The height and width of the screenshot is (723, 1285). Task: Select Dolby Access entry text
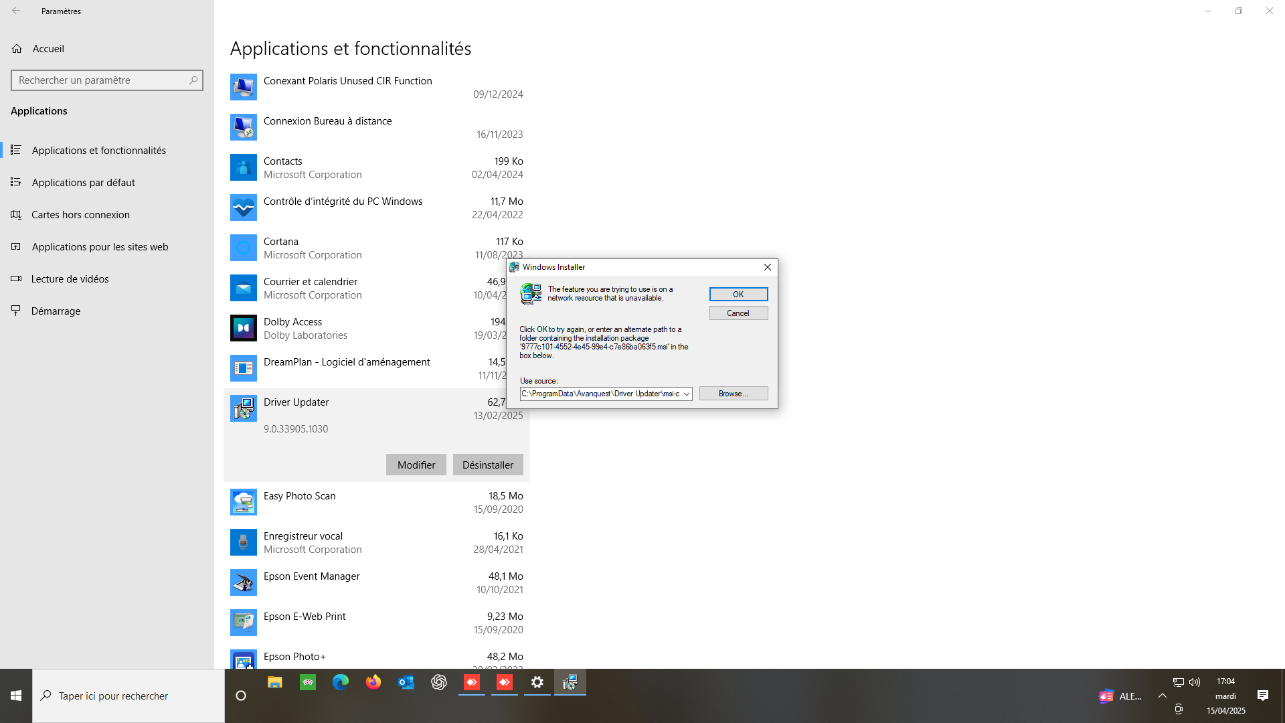point(293,322)
